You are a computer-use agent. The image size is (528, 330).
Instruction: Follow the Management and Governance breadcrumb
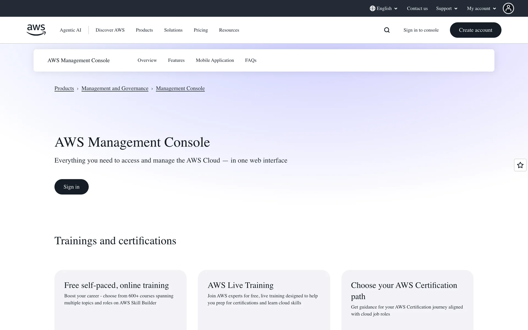(115, 88)
